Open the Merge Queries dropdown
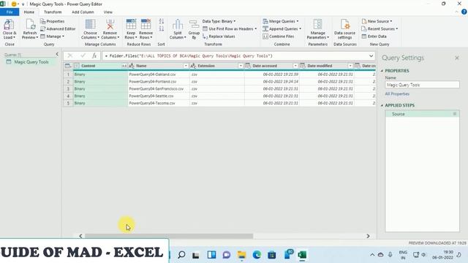The height and width of the screenshot is (263, 468). [281, 21]
